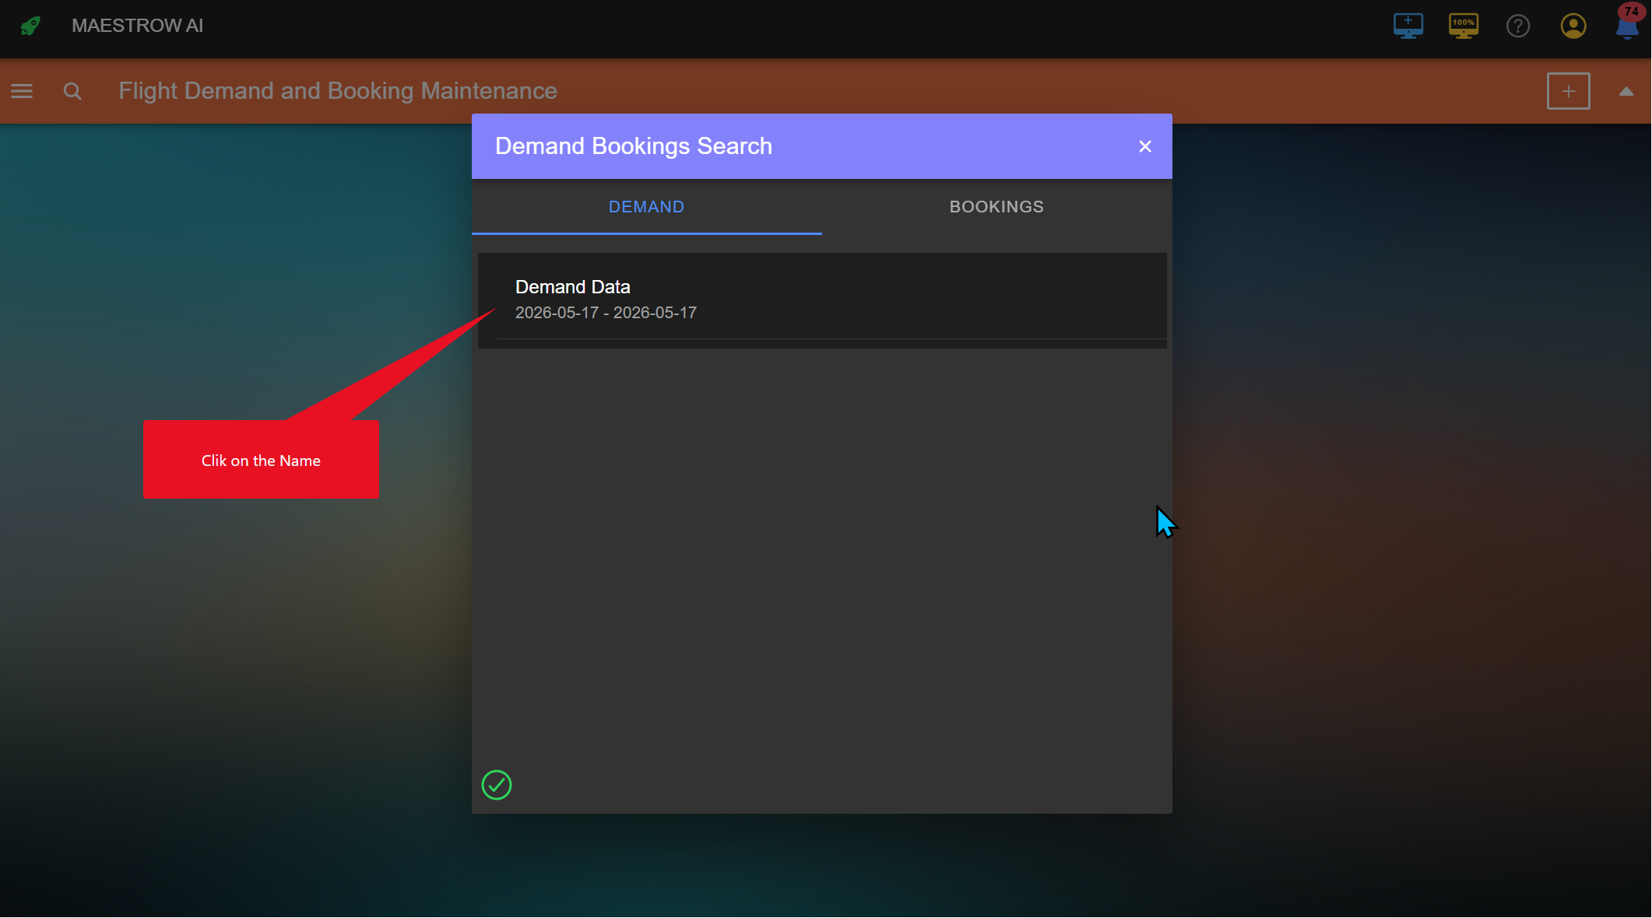Open the user account profile icon
The height and width of the screenshot is (918, 1652).
click(1573, 26)
